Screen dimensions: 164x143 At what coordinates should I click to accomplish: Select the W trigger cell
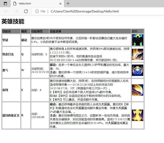26,70
